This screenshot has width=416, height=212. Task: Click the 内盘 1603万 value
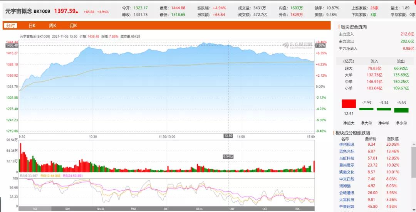pyautogui.click(x=296, y=8)
